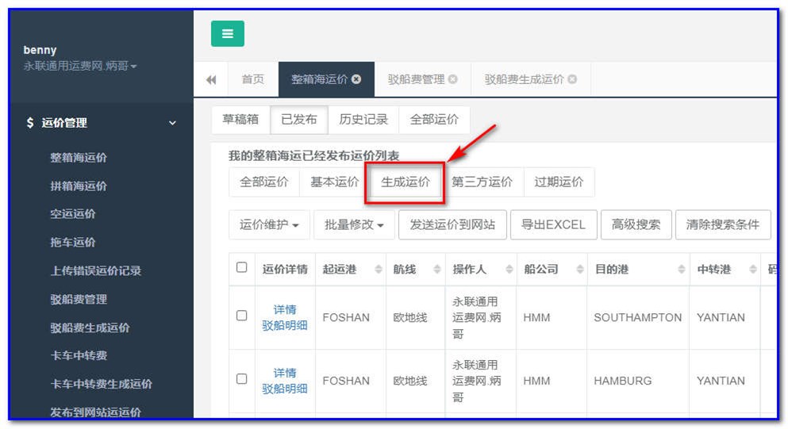The image size is (788, 429).
Task: Select the 第三方运价 filter tab
Action: (x=482, y=182)
